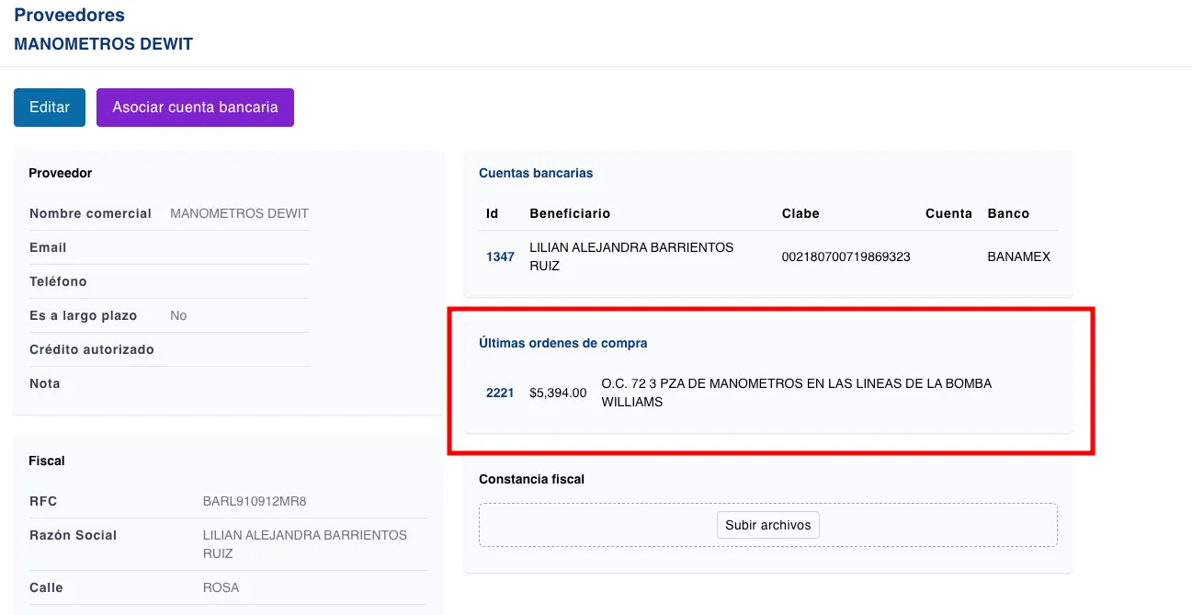
Task: Click the Subir archivos button
Action: [x=767, y=525]
